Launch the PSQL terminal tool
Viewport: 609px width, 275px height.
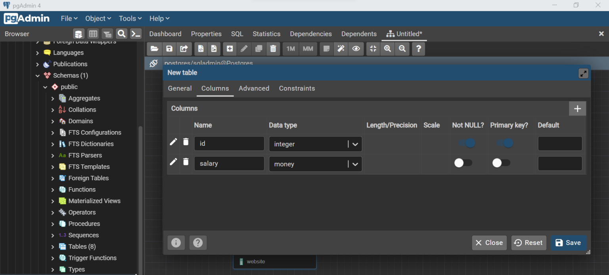pos(136,34)
